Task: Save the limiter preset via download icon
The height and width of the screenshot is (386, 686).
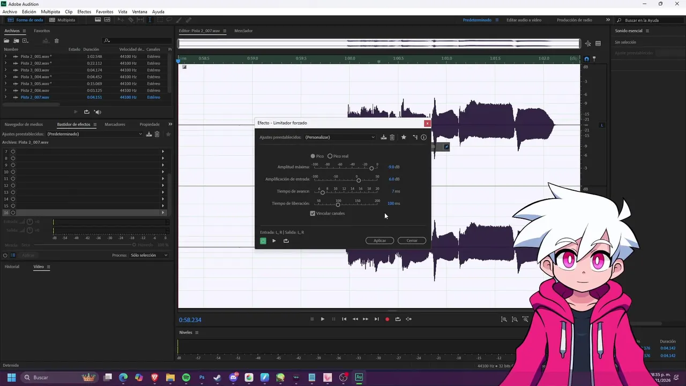Action: (x=384, y=137)
